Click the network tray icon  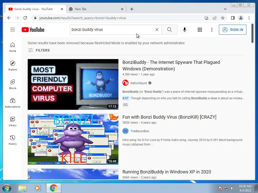(227, 188)
